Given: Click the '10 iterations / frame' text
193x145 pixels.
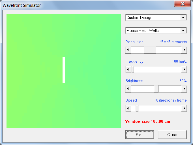Looking at the screenshot, I should [170, 100].
